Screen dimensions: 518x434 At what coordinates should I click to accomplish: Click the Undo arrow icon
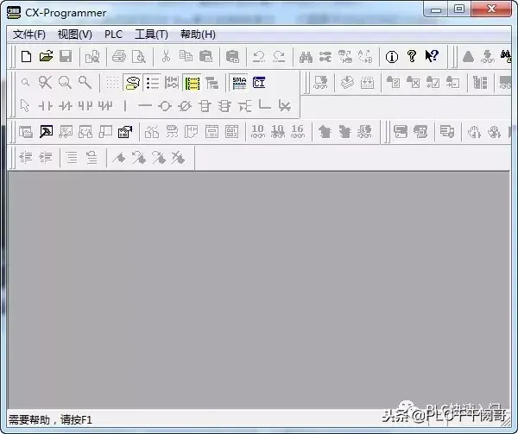[259, 56]
